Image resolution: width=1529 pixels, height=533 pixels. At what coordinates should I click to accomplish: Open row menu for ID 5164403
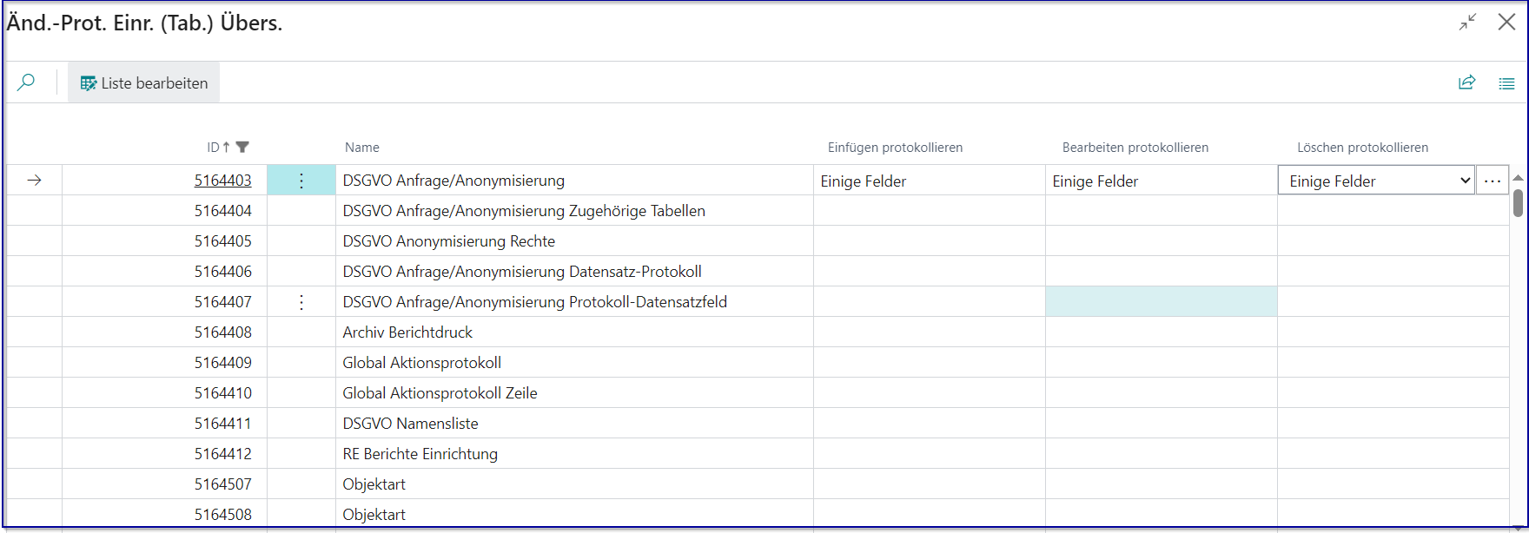pos(301,181)
